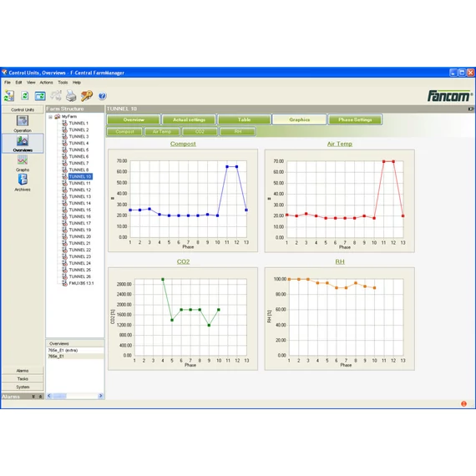Switch to the Overview tab
The width and height of the screenshot is (476, 476).
(x=134, y=119)
